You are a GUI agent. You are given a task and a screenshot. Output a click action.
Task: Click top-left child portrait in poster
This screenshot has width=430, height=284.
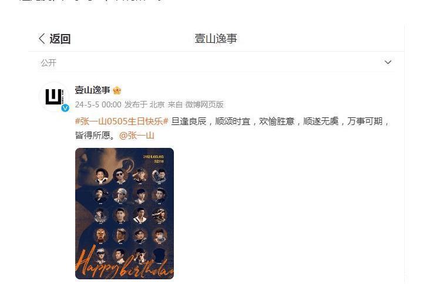(x=101, y=176)
